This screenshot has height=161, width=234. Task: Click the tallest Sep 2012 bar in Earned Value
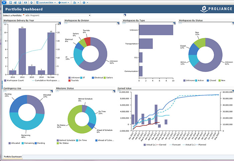click(x=136, y=110)
